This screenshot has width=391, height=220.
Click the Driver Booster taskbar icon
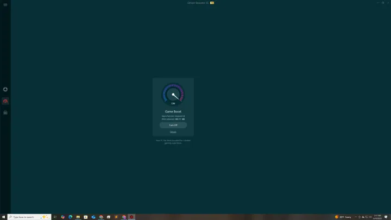(131, 217)
